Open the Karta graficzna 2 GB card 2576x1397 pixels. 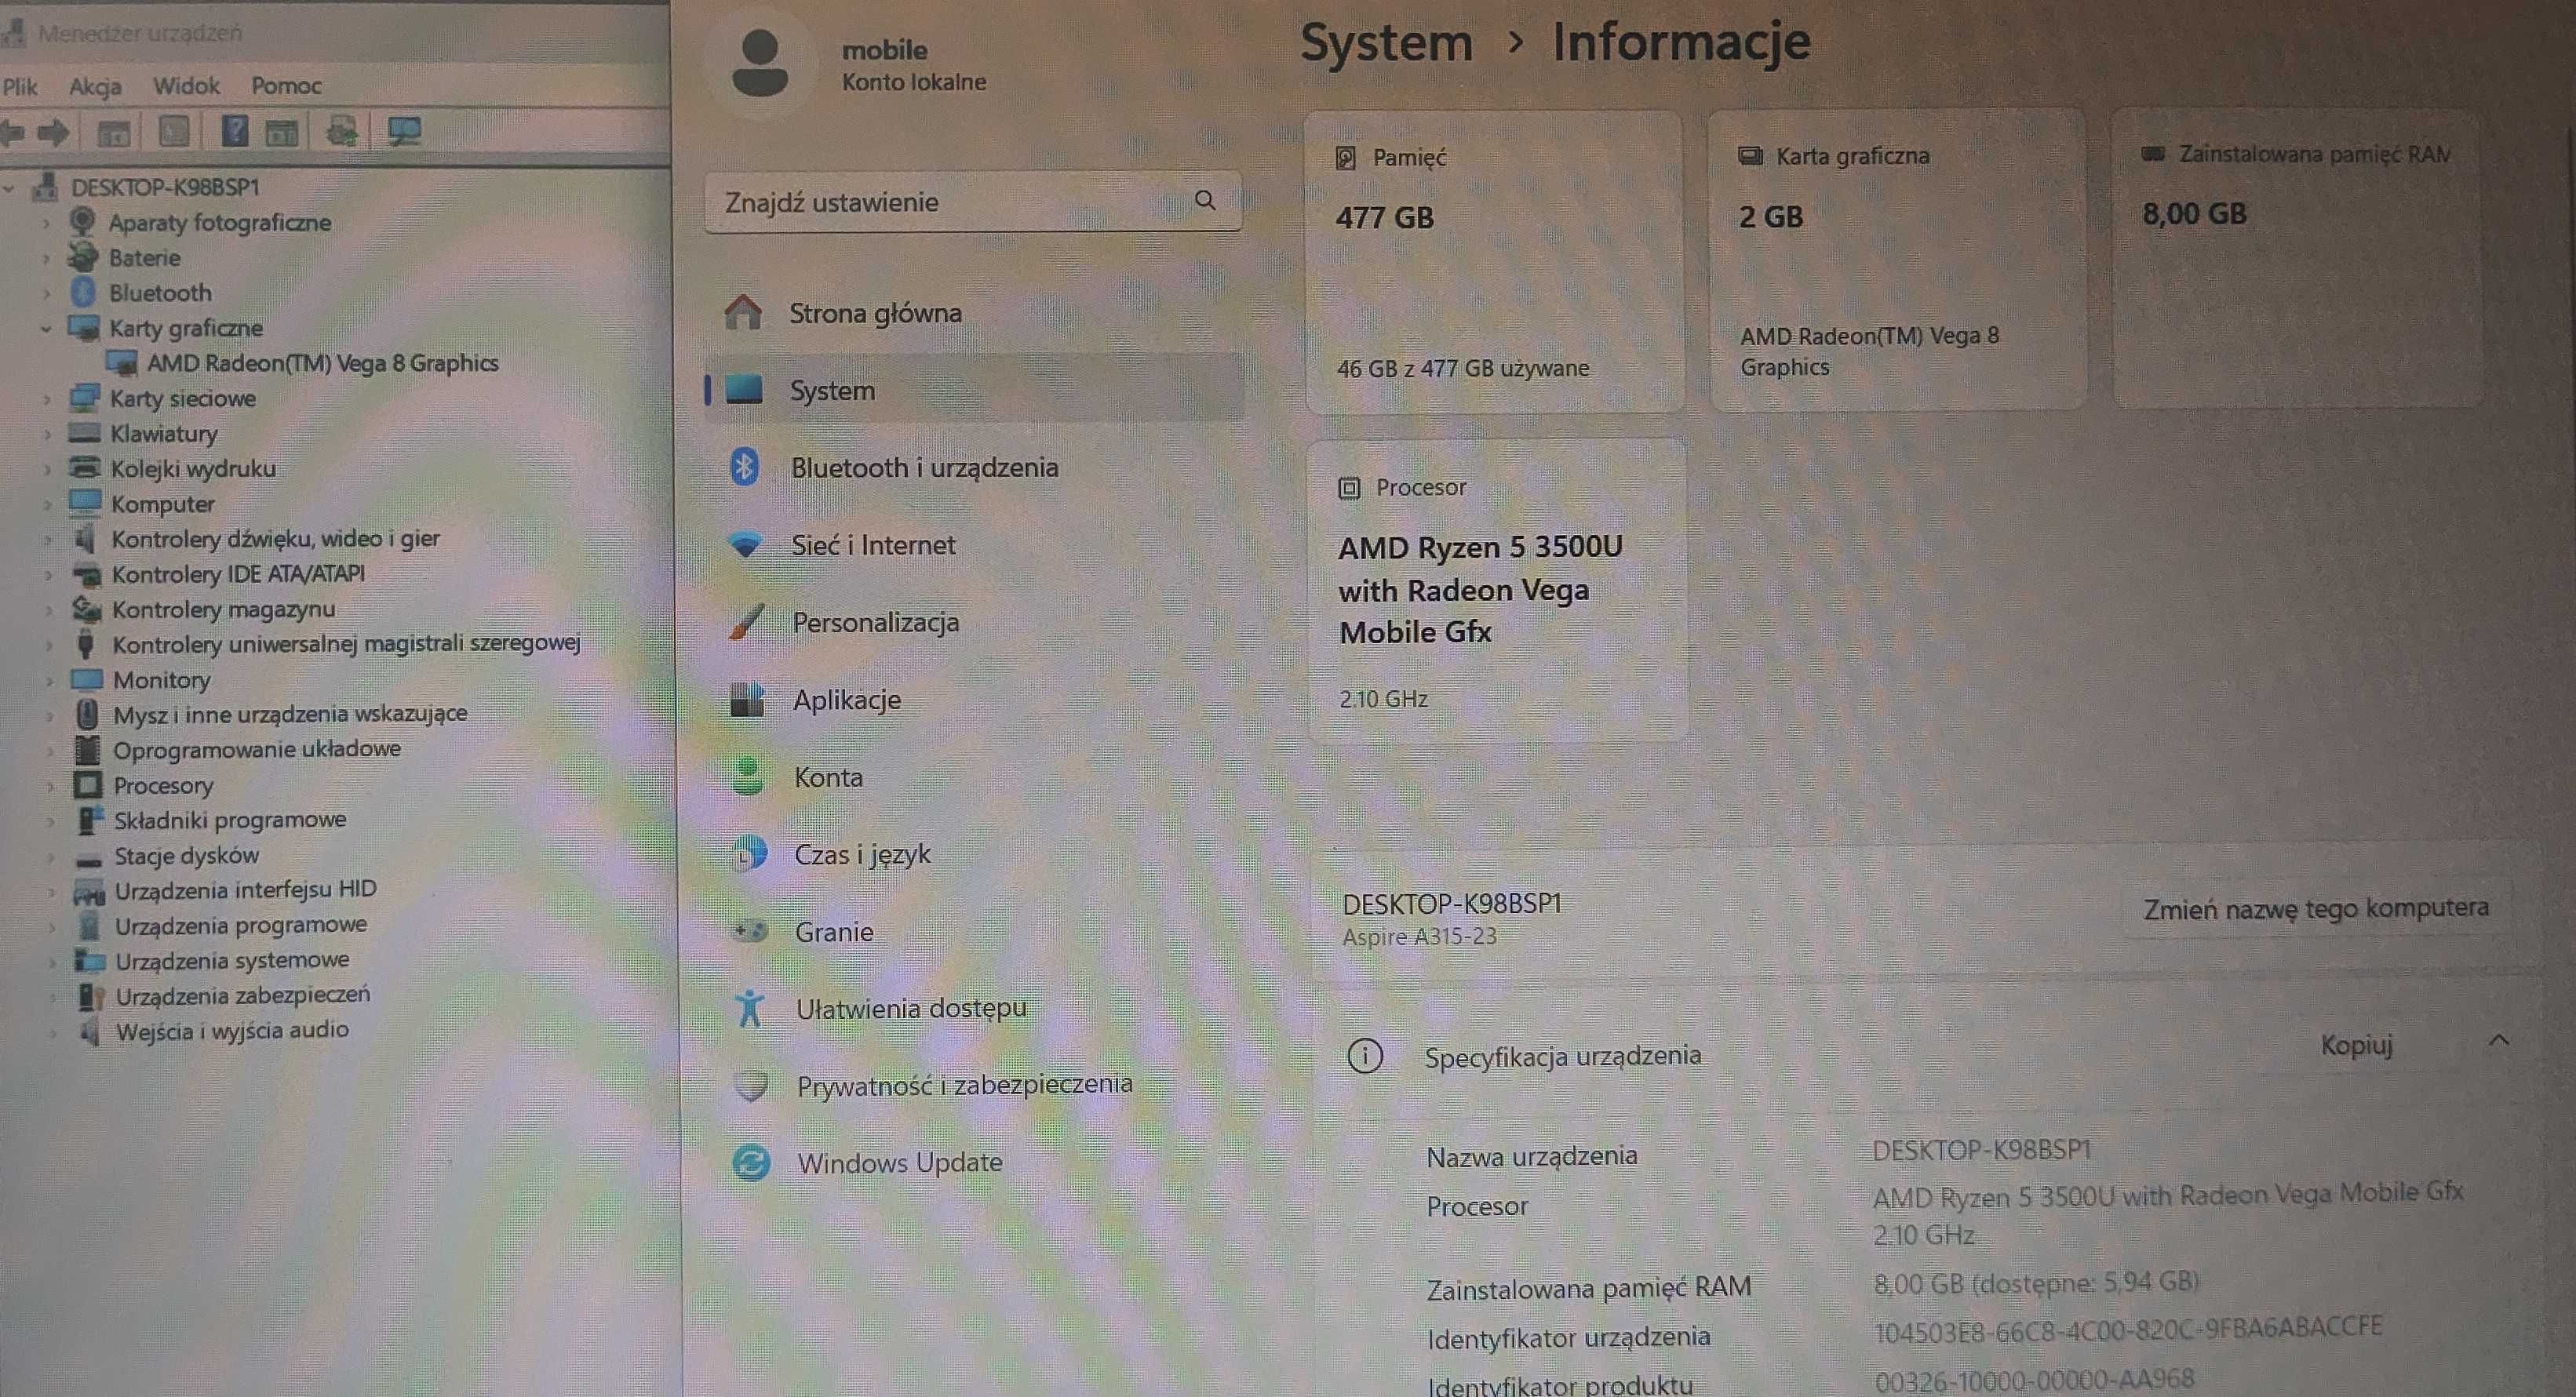tap(1897, 260)
